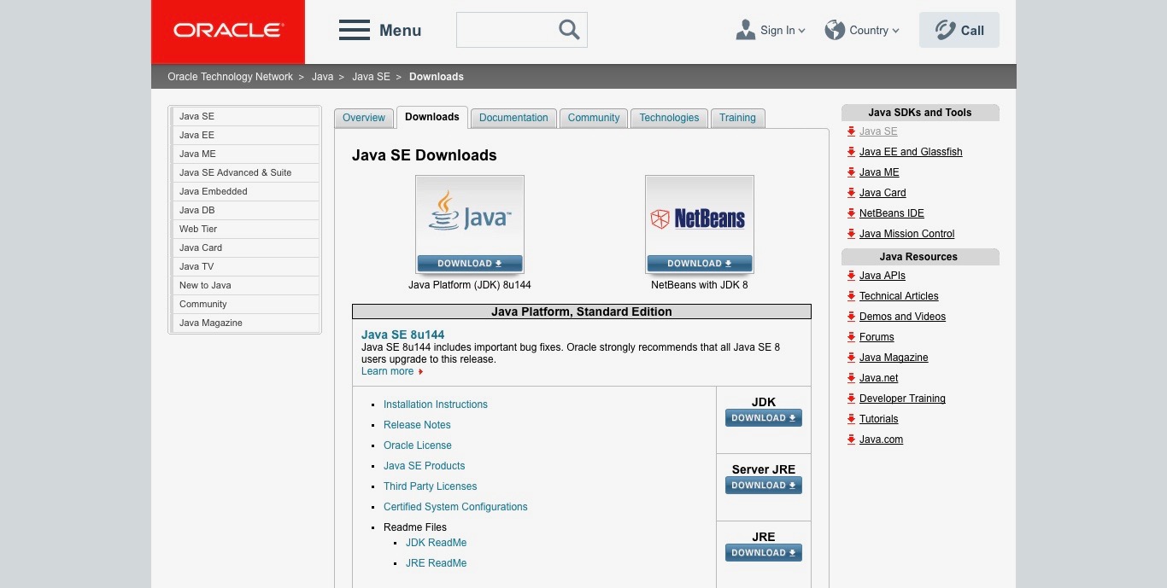Open Installation Instructions link
This screenshot has width=1167, height=588.
436,405
